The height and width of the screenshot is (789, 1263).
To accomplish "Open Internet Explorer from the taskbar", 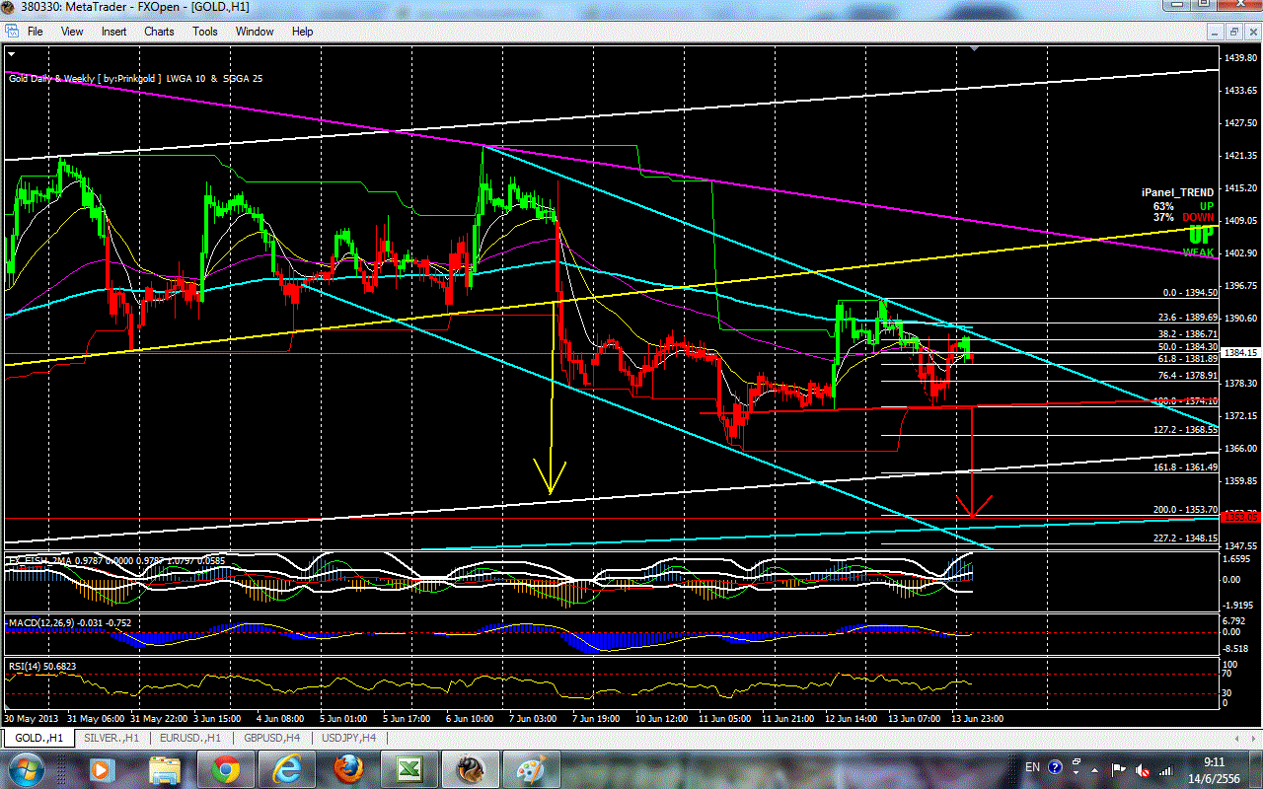I will (287, 768).
